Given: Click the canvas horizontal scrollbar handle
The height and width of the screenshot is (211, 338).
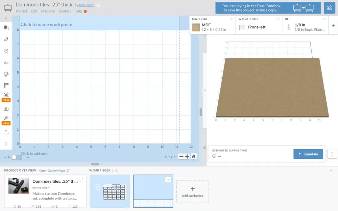Looking at the screenshot, I should pyautogui.click(x=95, y=164).
